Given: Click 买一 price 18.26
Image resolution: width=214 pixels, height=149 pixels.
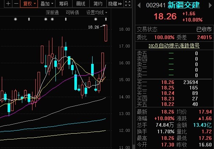Looking at the screenshot, I should tap(168, 82).
